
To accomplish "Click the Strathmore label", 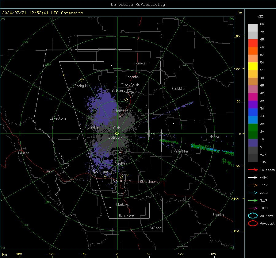I will pyautogui.click(x=149, y=182).
